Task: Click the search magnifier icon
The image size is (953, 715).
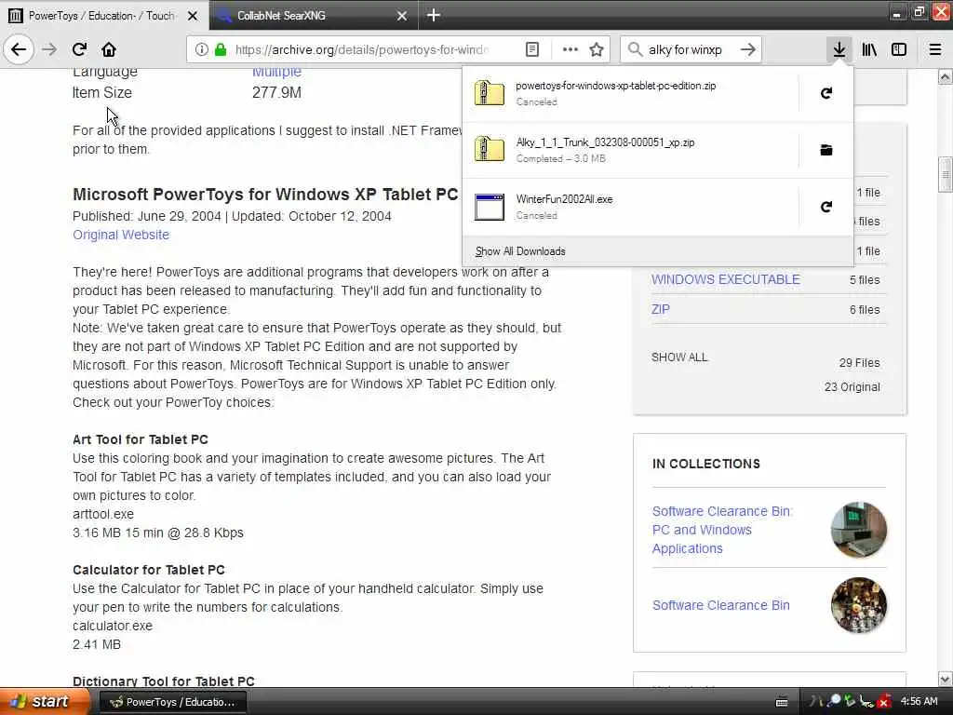Action: (x=635, y=49)
